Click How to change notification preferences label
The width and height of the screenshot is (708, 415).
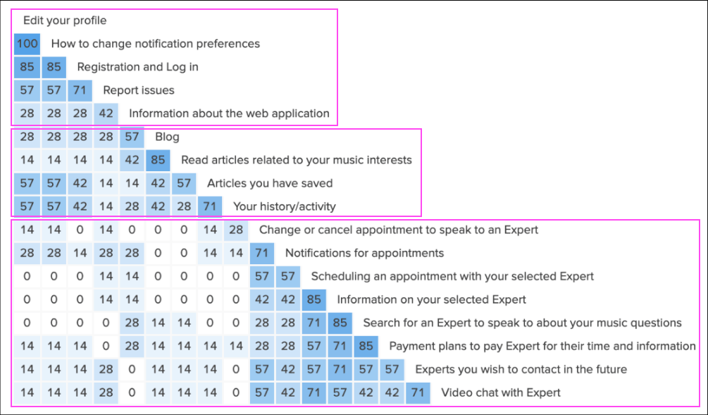155,44
